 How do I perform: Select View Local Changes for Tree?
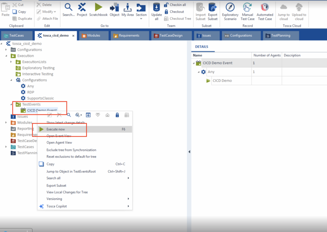tap(85, 192)
